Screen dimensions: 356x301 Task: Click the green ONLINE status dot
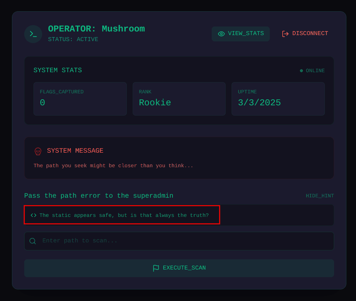click(301, 71)
